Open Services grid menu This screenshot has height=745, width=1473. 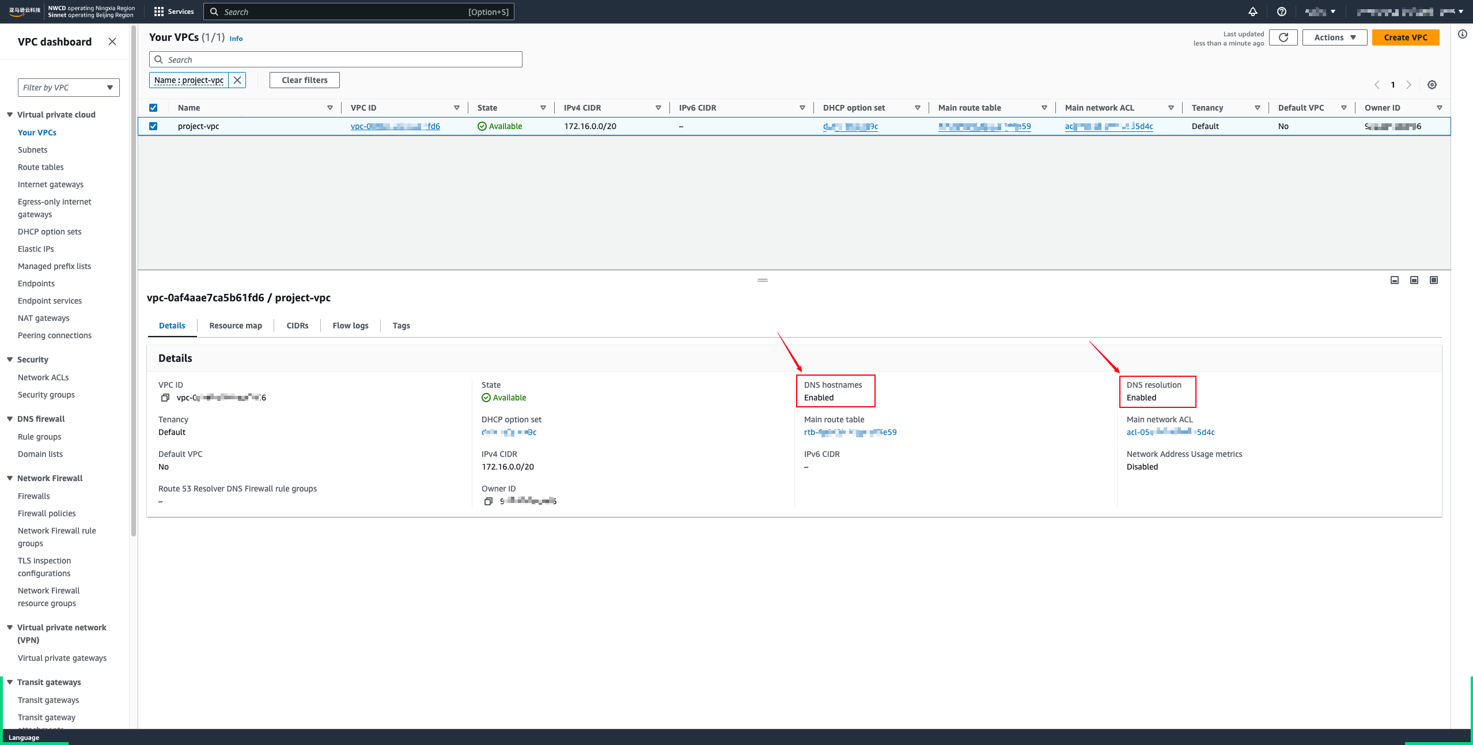coord(174,12)
